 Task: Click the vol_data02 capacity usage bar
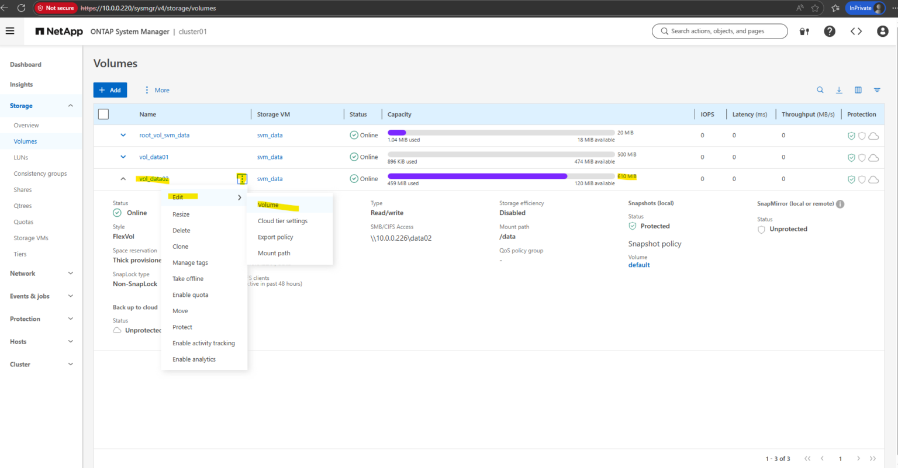pyautogui.click(x=500, y=175)
